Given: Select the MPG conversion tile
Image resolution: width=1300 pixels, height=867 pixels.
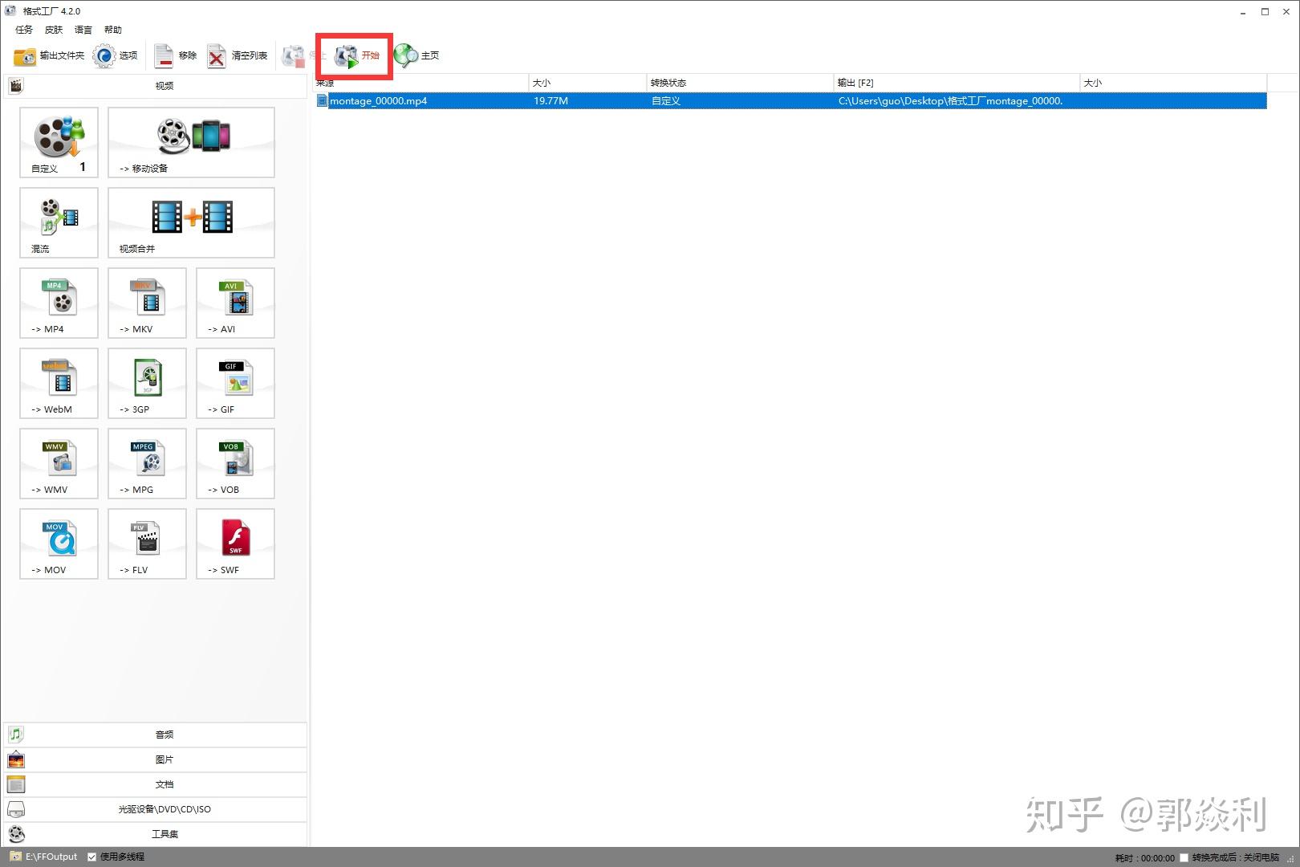Looking at the screenshot, I should click(x=147, y=463).
